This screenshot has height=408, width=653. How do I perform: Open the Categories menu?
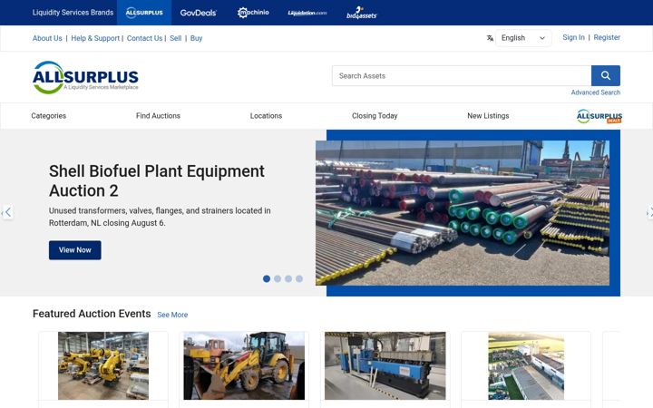49,116
